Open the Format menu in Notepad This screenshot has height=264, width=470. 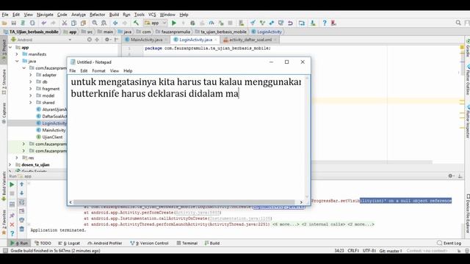[98, 71]
